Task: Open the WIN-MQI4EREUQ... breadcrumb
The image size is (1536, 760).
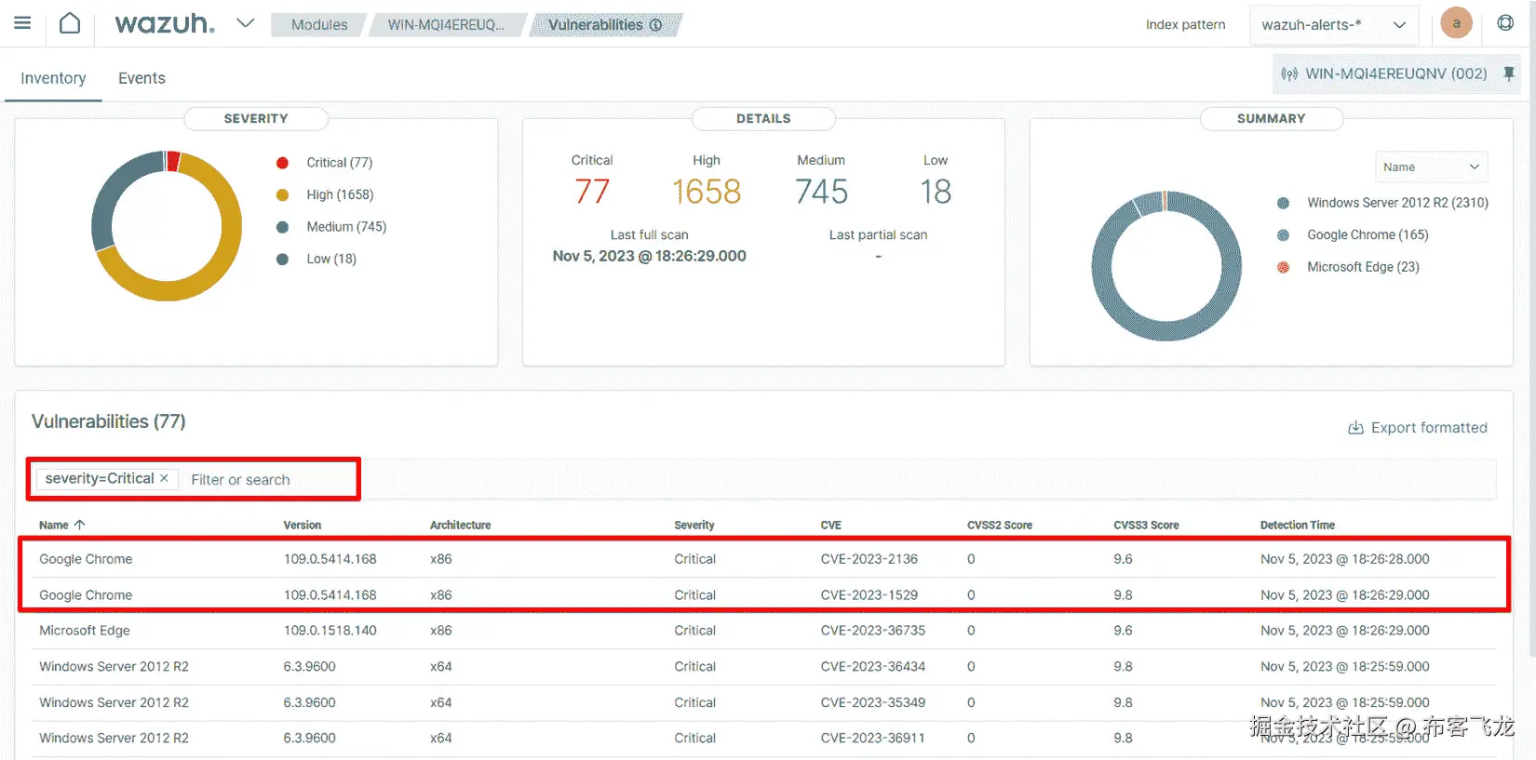Action: click(446, 25)
